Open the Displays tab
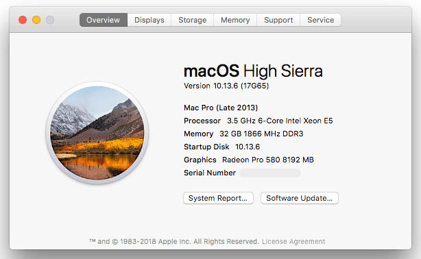 [x=149, y=20]
